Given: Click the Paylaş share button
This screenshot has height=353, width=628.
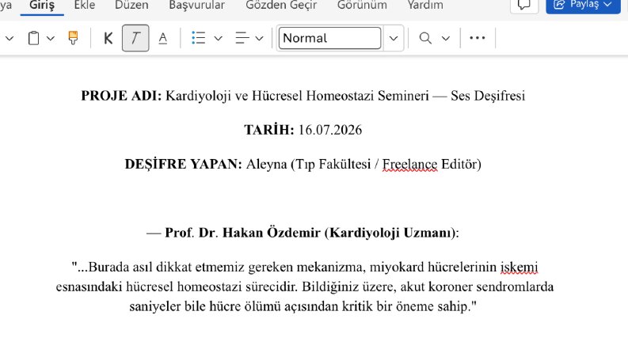Looking at the screenshot, I should point(583,5).
